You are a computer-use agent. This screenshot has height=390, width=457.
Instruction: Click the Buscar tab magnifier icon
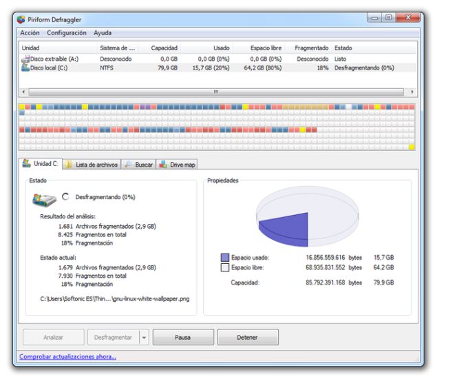click(x=128, y=165)
